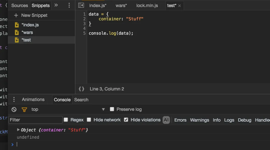Image resolution: width=270 pixels, height=150 pixels.
Task: Click the *index.js snippet file icon
Action: [17, 25]
